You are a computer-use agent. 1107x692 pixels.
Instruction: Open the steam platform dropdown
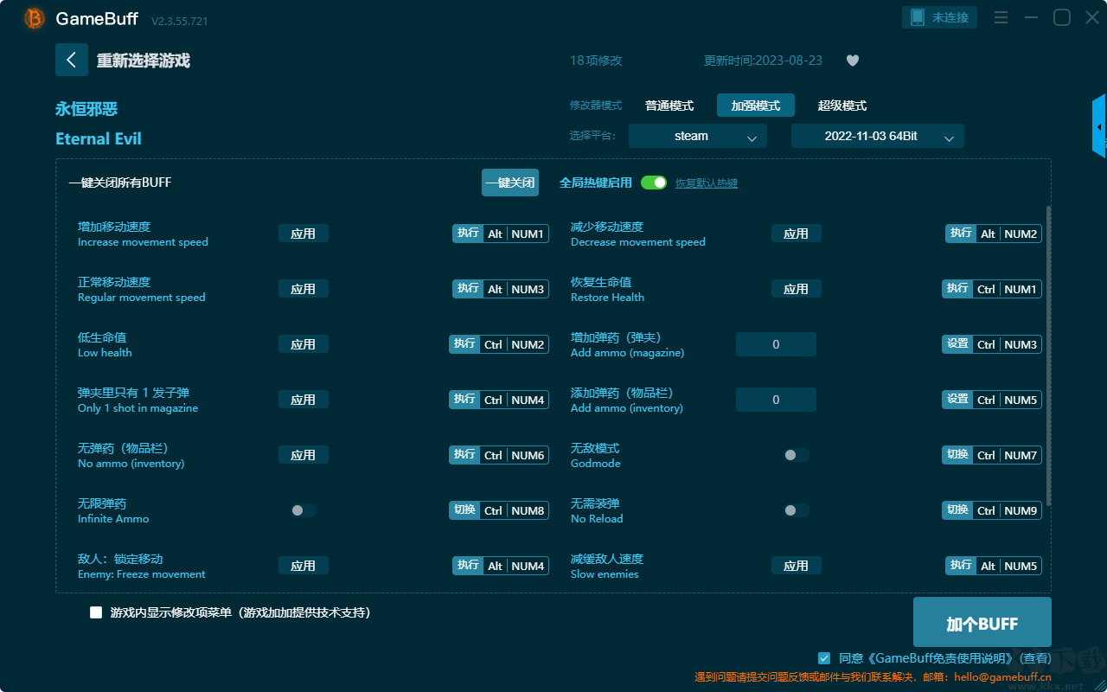click(698, 136)
